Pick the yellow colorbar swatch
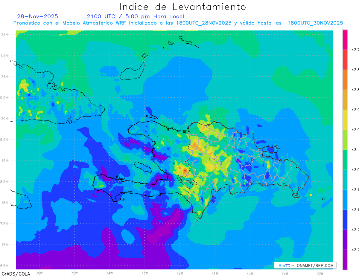This screenshot has height=277, width=359. point(345,120)
